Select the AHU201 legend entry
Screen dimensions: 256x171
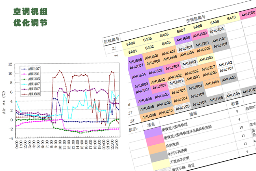click(33, 74)
